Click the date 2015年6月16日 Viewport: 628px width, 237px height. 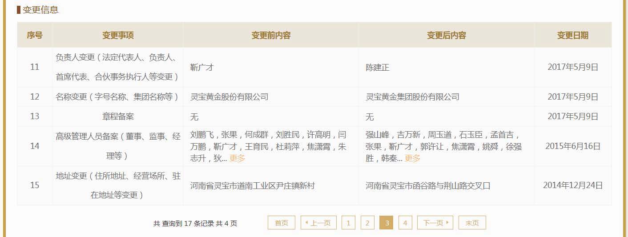coord(572,146)
